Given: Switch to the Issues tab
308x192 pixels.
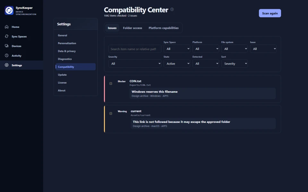Looking at the screenshot, I should coord(112,28).
